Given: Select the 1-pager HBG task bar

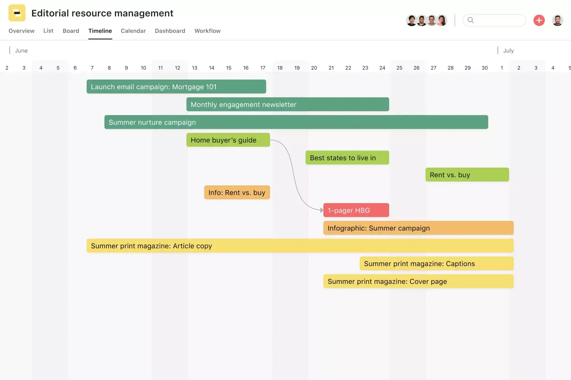Looking at the screenshot, I should (x=356, y=210).
